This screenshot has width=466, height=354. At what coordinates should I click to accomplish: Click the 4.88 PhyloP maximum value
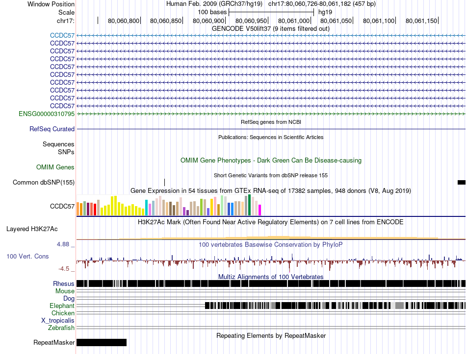pos(63,244)
